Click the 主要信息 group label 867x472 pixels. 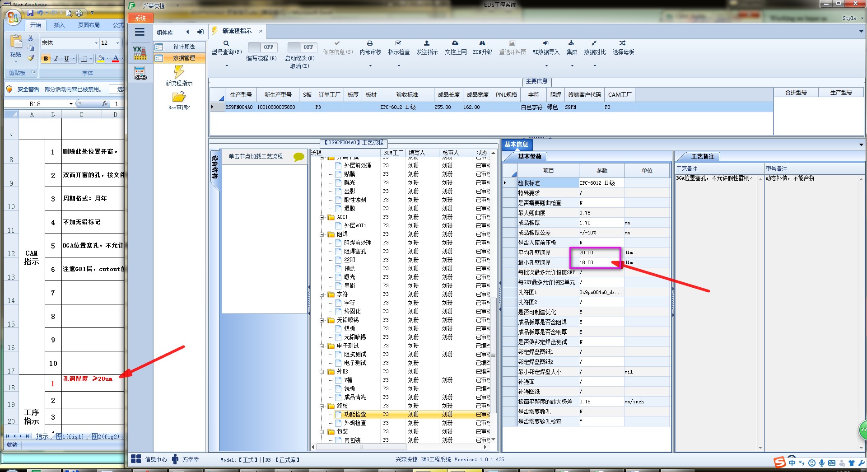click(536, 81)
